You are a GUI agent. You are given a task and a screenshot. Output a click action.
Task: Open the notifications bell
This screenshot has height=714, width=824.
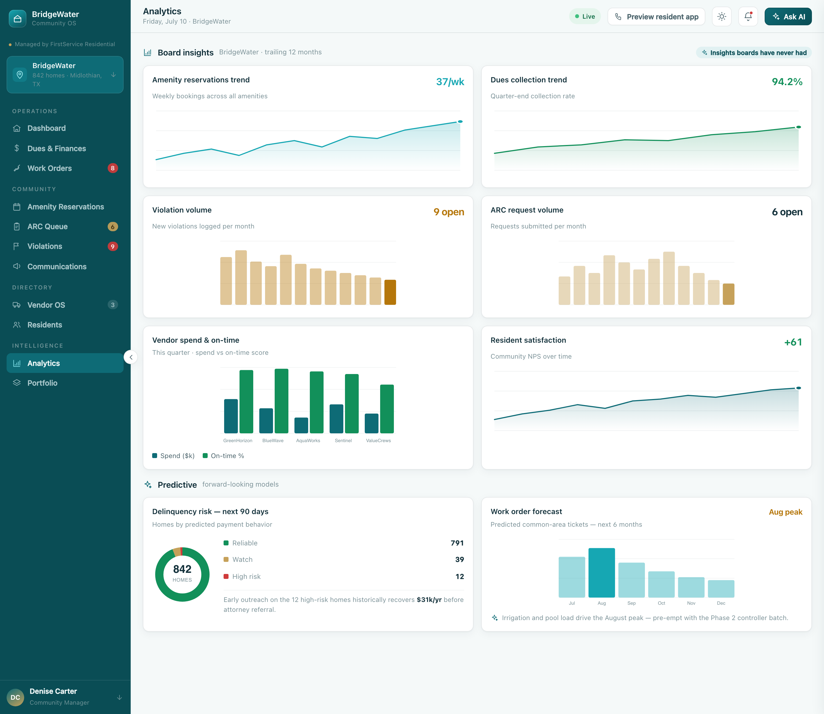point(748,16)
